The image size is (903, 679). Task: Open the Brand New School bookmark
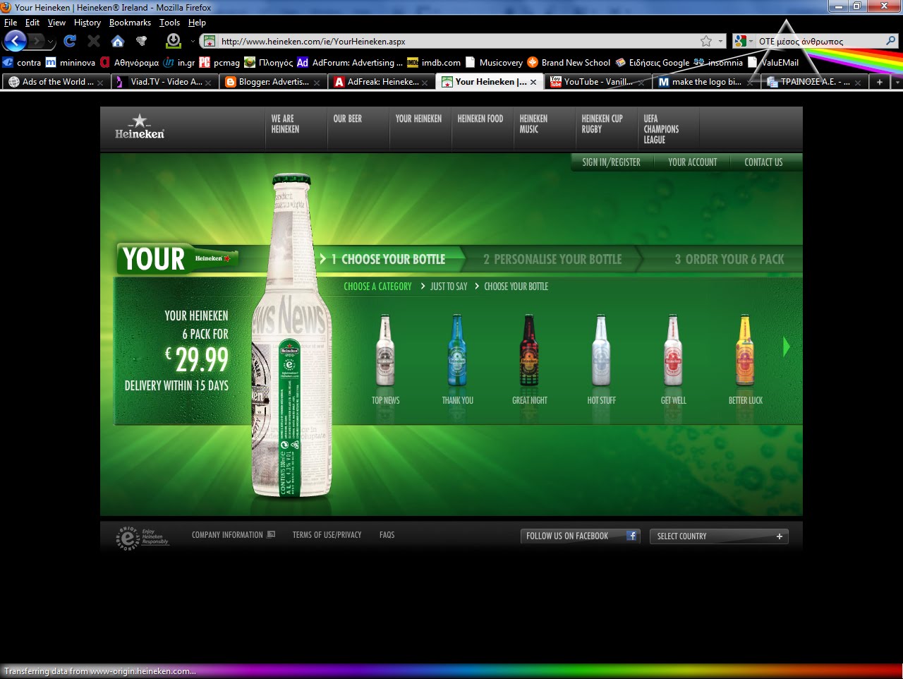point(569,62)
